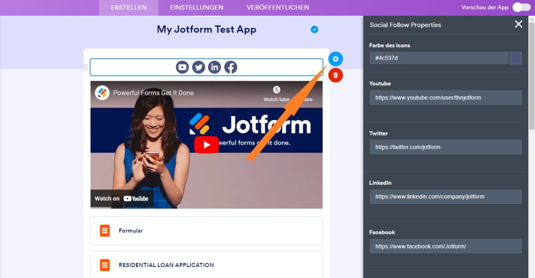Toggle the Vorschau der App switch
This screenshot has height=278, width=535.
pos(521,7)
